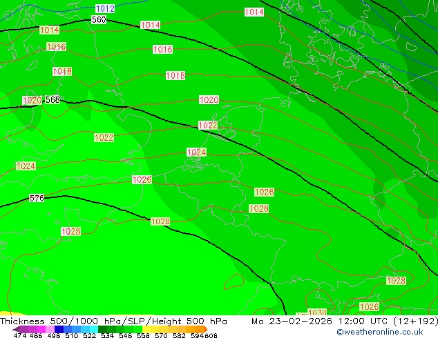The image size is (438, 338).
Task: Click the dark green legend swatch above 534
Action: (x=103, y=329)
